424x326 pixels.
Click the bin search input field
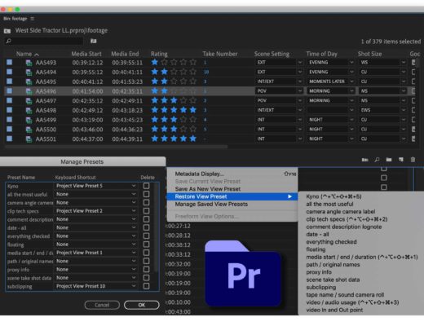(44, 41)
